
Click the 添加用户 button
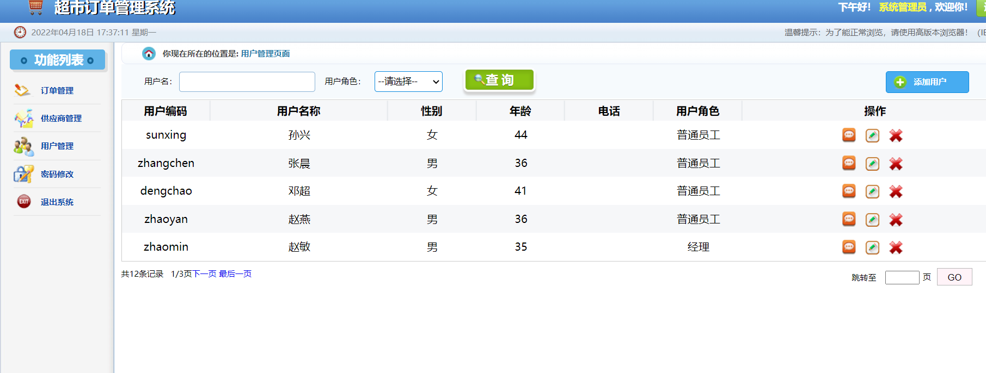pyautogui.click(x=927, y=82)
